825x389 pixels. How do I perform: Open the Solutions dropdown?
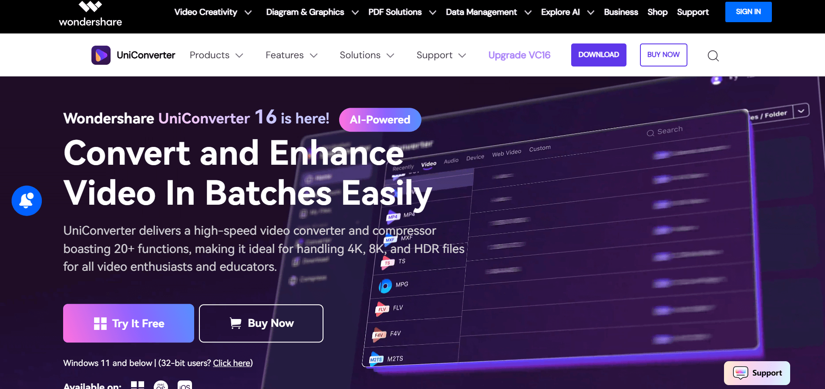pos(367,55)
